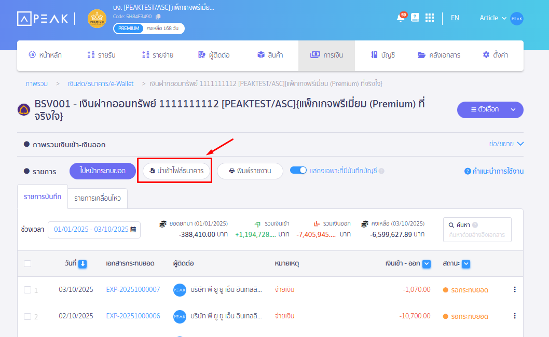The image size is (549, 337).
Task: Expand the ตัวเลือก options dropdown
Action: click(x=513, y=109)
